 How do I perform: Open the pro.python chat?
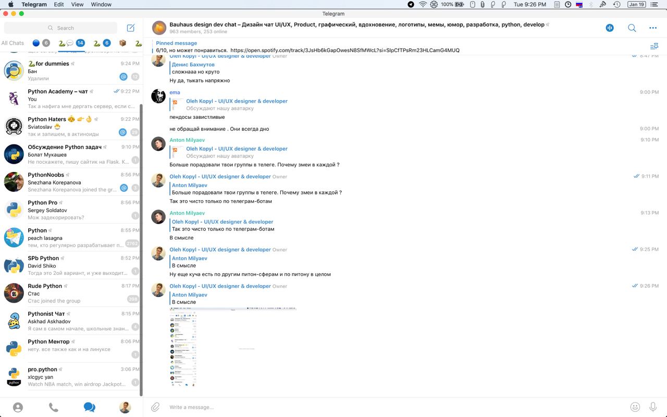click(x=71, y=376)
